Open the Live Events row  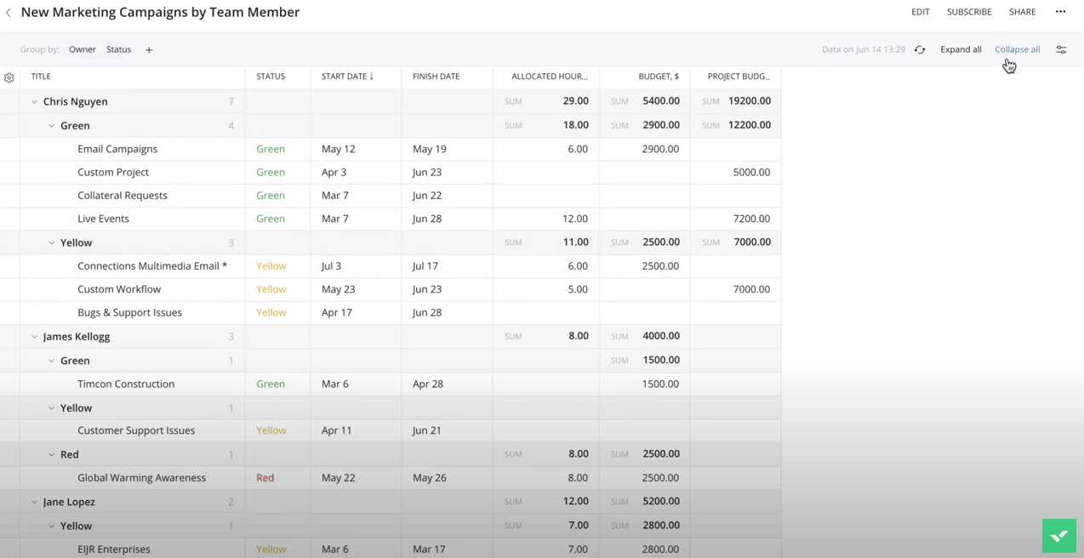coord(103,219)
